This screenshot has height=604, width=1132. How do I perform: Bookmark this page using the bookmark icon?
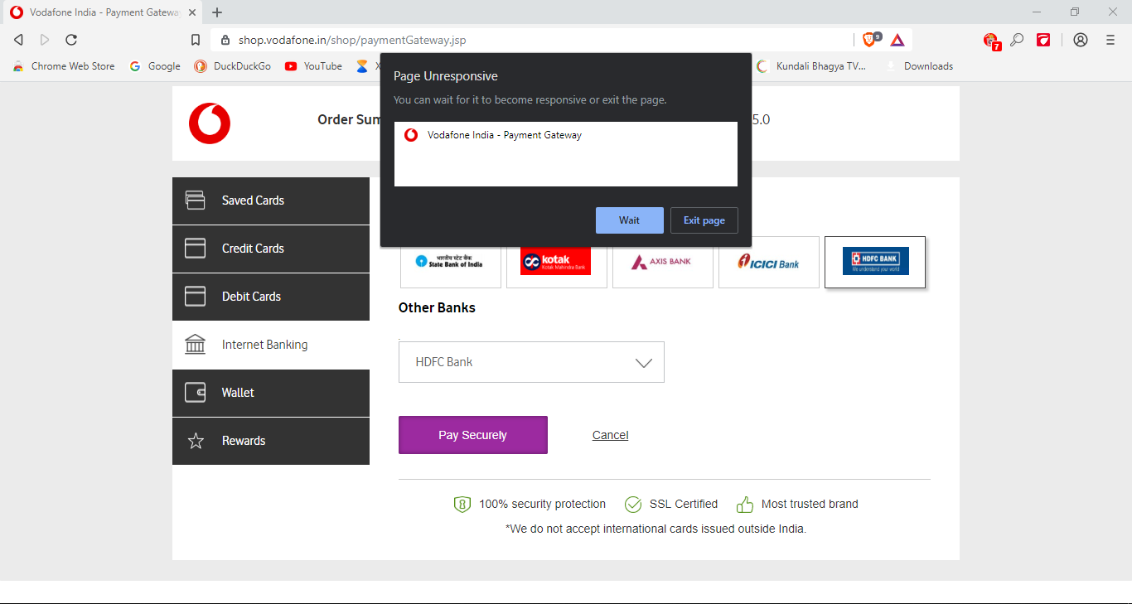pyautogui.click(x=196, y=40)
